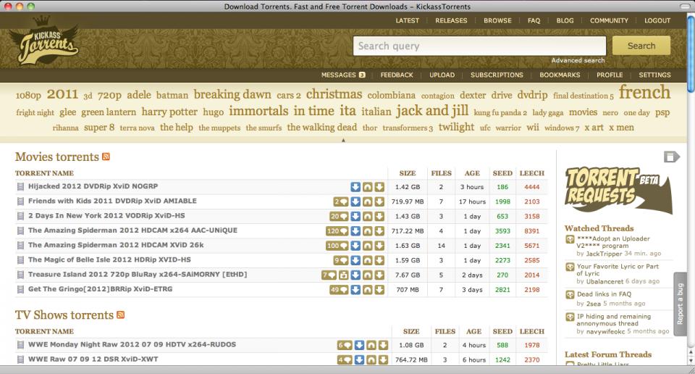Download torrent file for Treasure Island 2012
Screen dimensions: 695x374
point(379,275)
